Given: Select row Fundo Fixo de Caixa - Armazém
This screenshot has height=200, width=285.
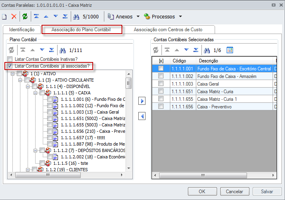Looking at the screenshot, I should 214,76.
